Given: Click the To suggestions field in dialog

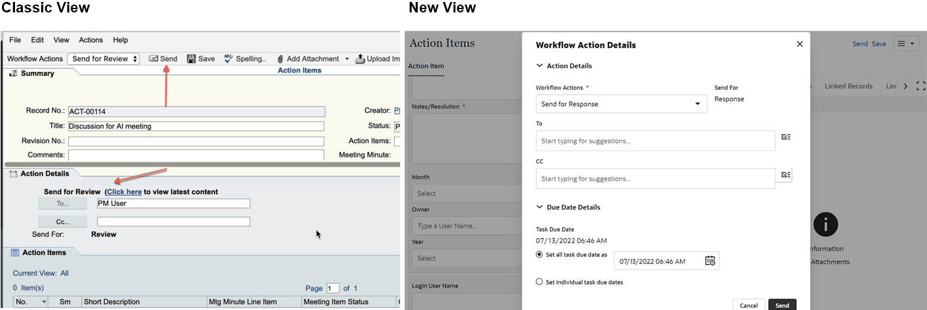Looking at the screenshot, I should (x=655, y=141).
